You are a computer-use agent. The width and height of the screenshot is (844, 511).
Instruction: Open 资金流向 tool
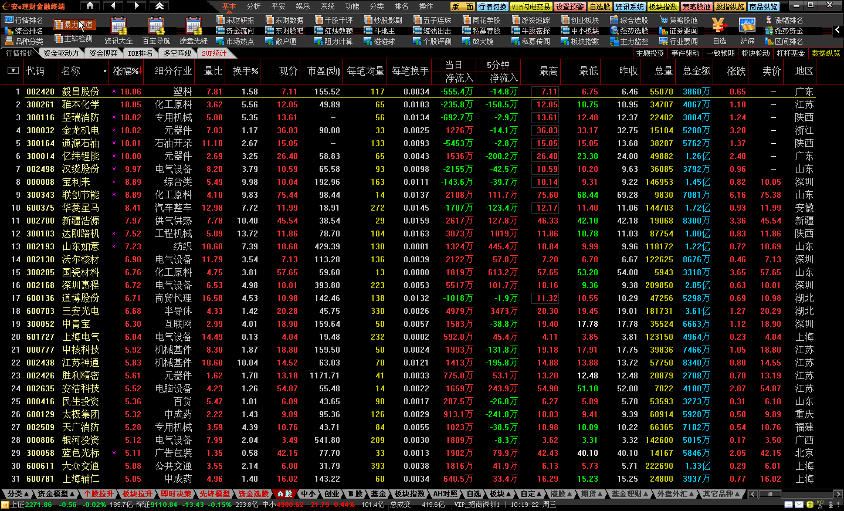point(235,31)
